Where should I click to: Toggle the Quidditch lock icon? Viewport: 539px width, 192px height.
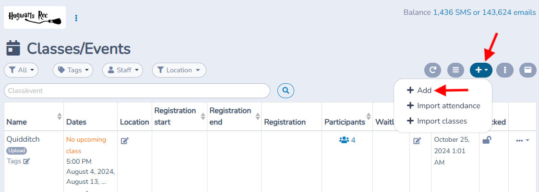(486, 140)
